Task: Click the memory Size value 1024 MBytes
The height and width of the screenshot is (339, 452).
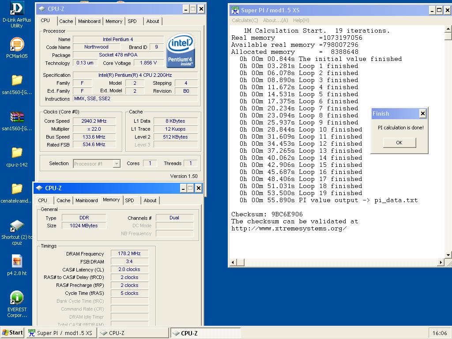Action: pos(83,226)
